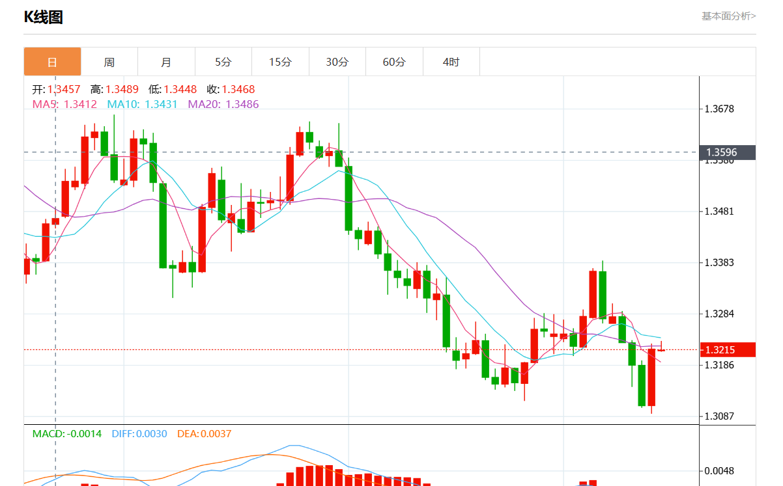The width and height of the screenshot is (783, 486).
Task: Click the close price 收: 1.3468
Action: [231, 90]
